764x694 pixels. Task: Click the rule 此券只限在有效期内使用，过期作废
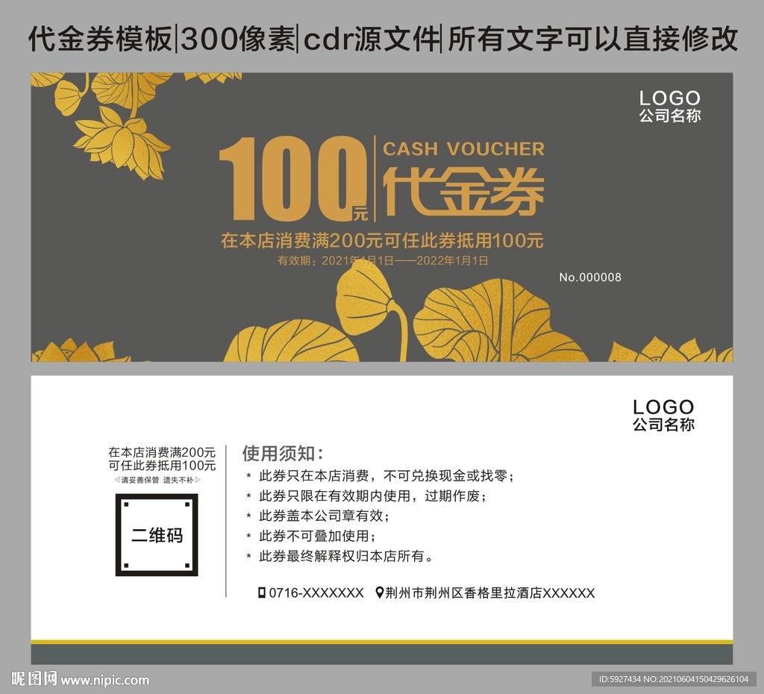(372, 496)
